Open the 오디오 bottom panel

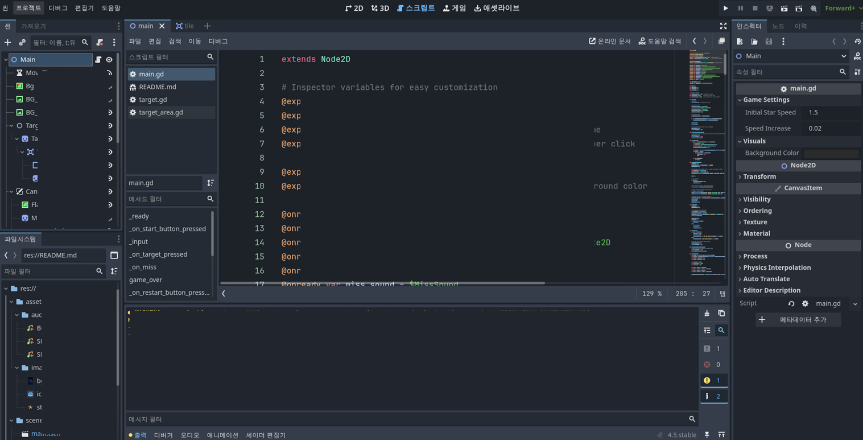click(190, 435)
